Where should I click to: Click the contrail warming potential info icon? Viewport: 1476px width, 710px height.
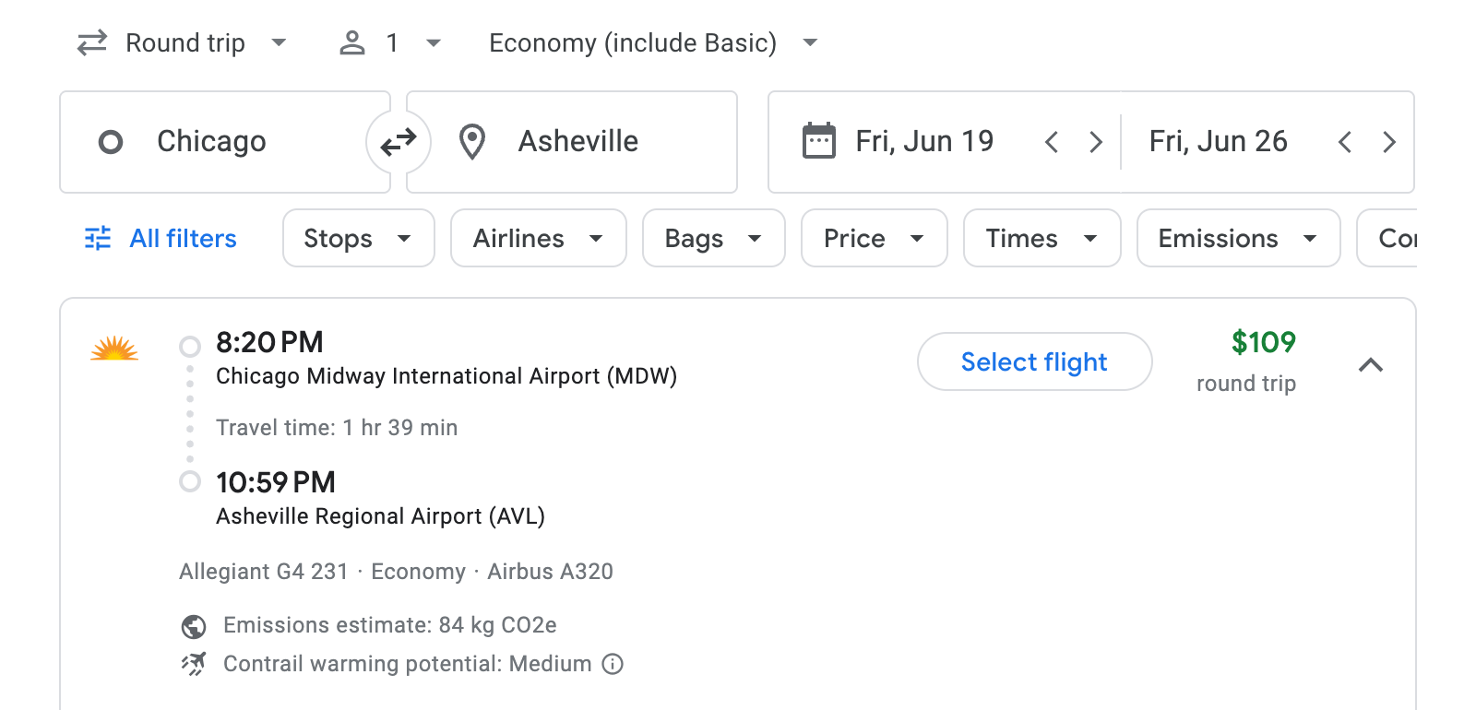[x=613, y=664]
